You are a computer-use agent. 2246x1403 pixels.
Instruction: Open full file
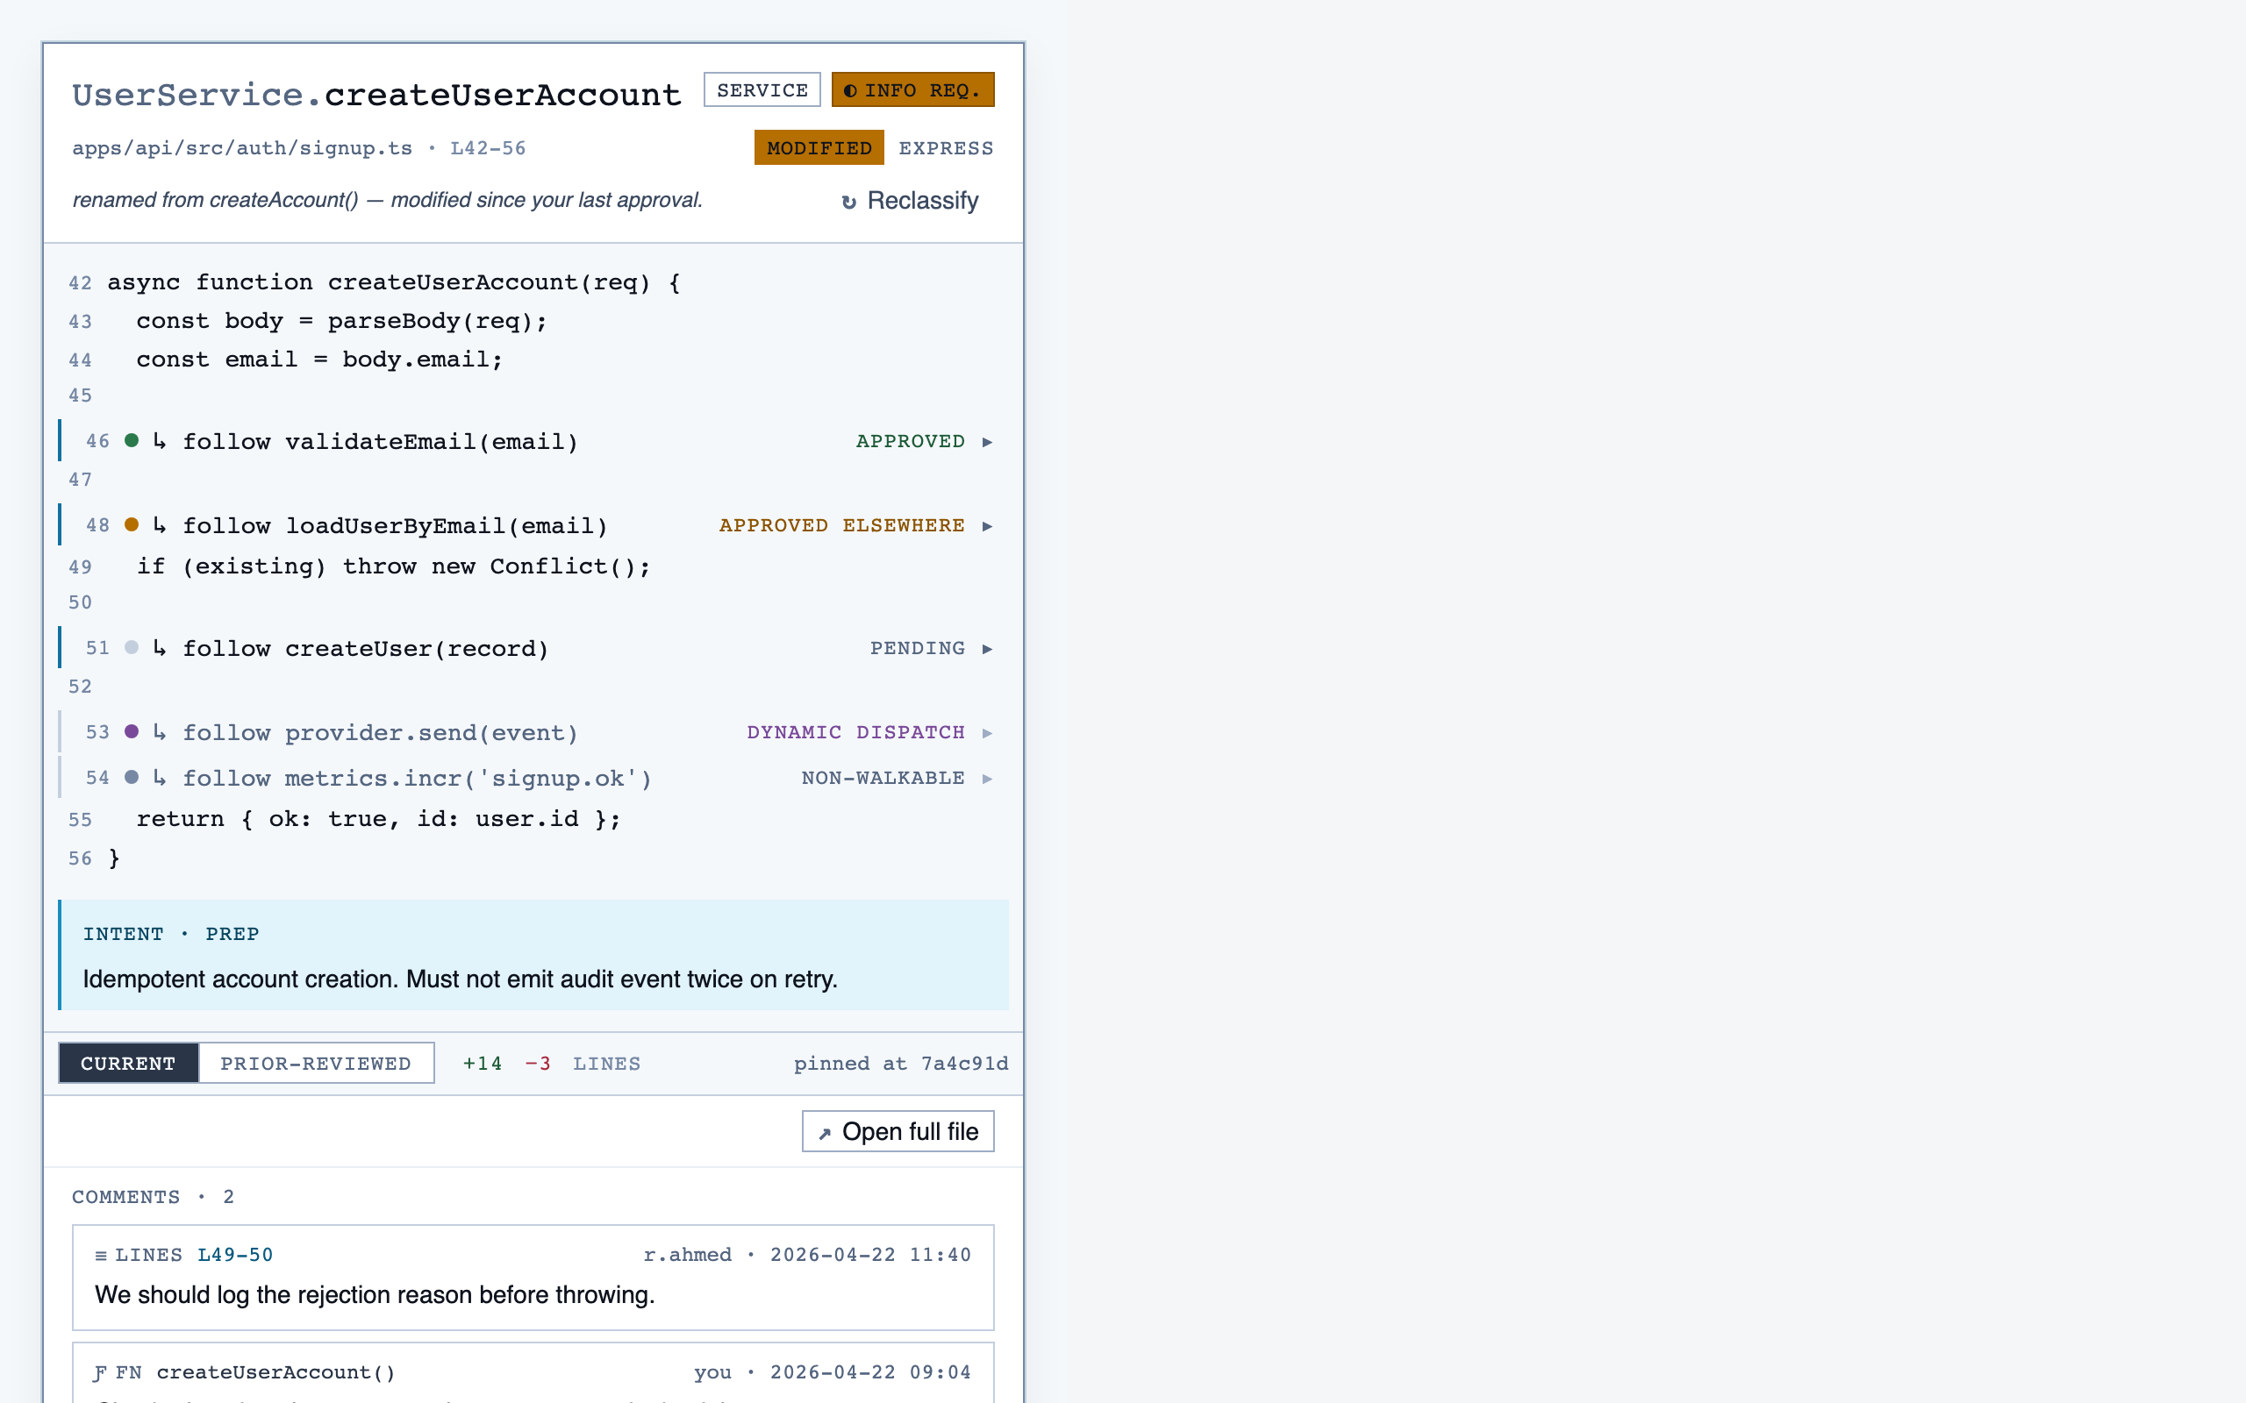coord(898,1131)
